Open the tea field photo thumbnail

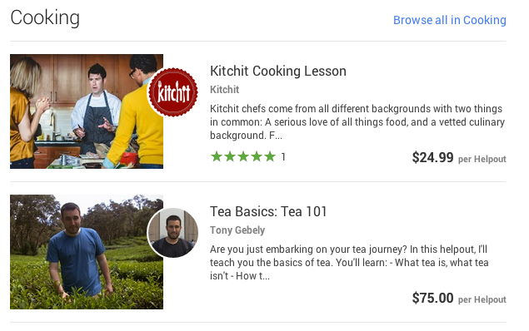pos(87,252)
